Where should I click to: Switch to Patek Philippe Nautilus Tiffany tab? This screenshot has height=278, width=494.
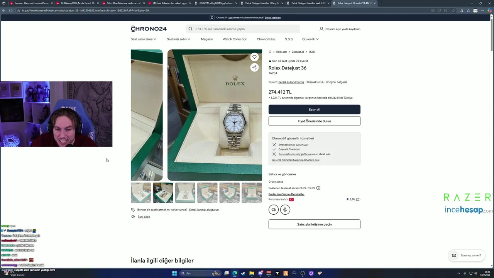[262, 3]
